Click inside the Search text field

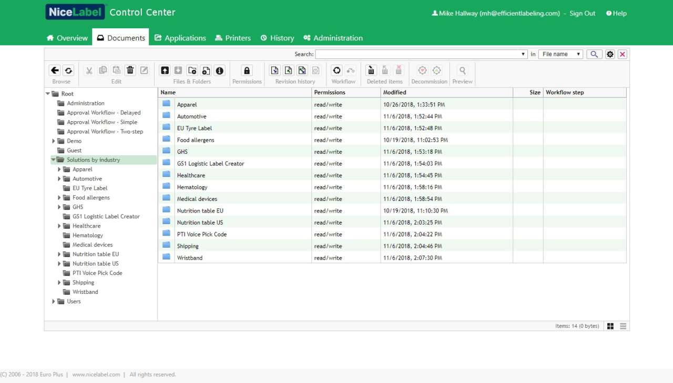click(x=418, y=54)
